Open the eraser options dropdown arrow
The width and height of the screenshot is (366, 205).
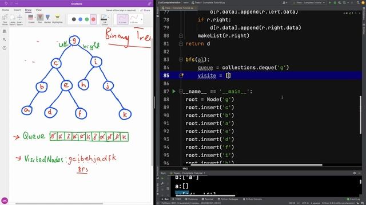point(35,18)
